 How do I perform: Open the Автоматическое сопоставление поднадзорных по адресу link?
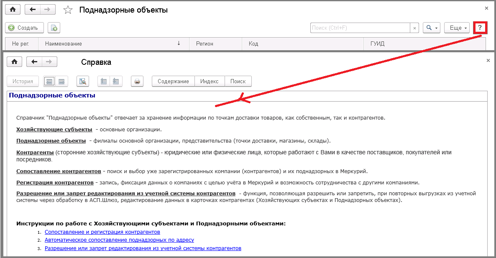pos(119,240)
